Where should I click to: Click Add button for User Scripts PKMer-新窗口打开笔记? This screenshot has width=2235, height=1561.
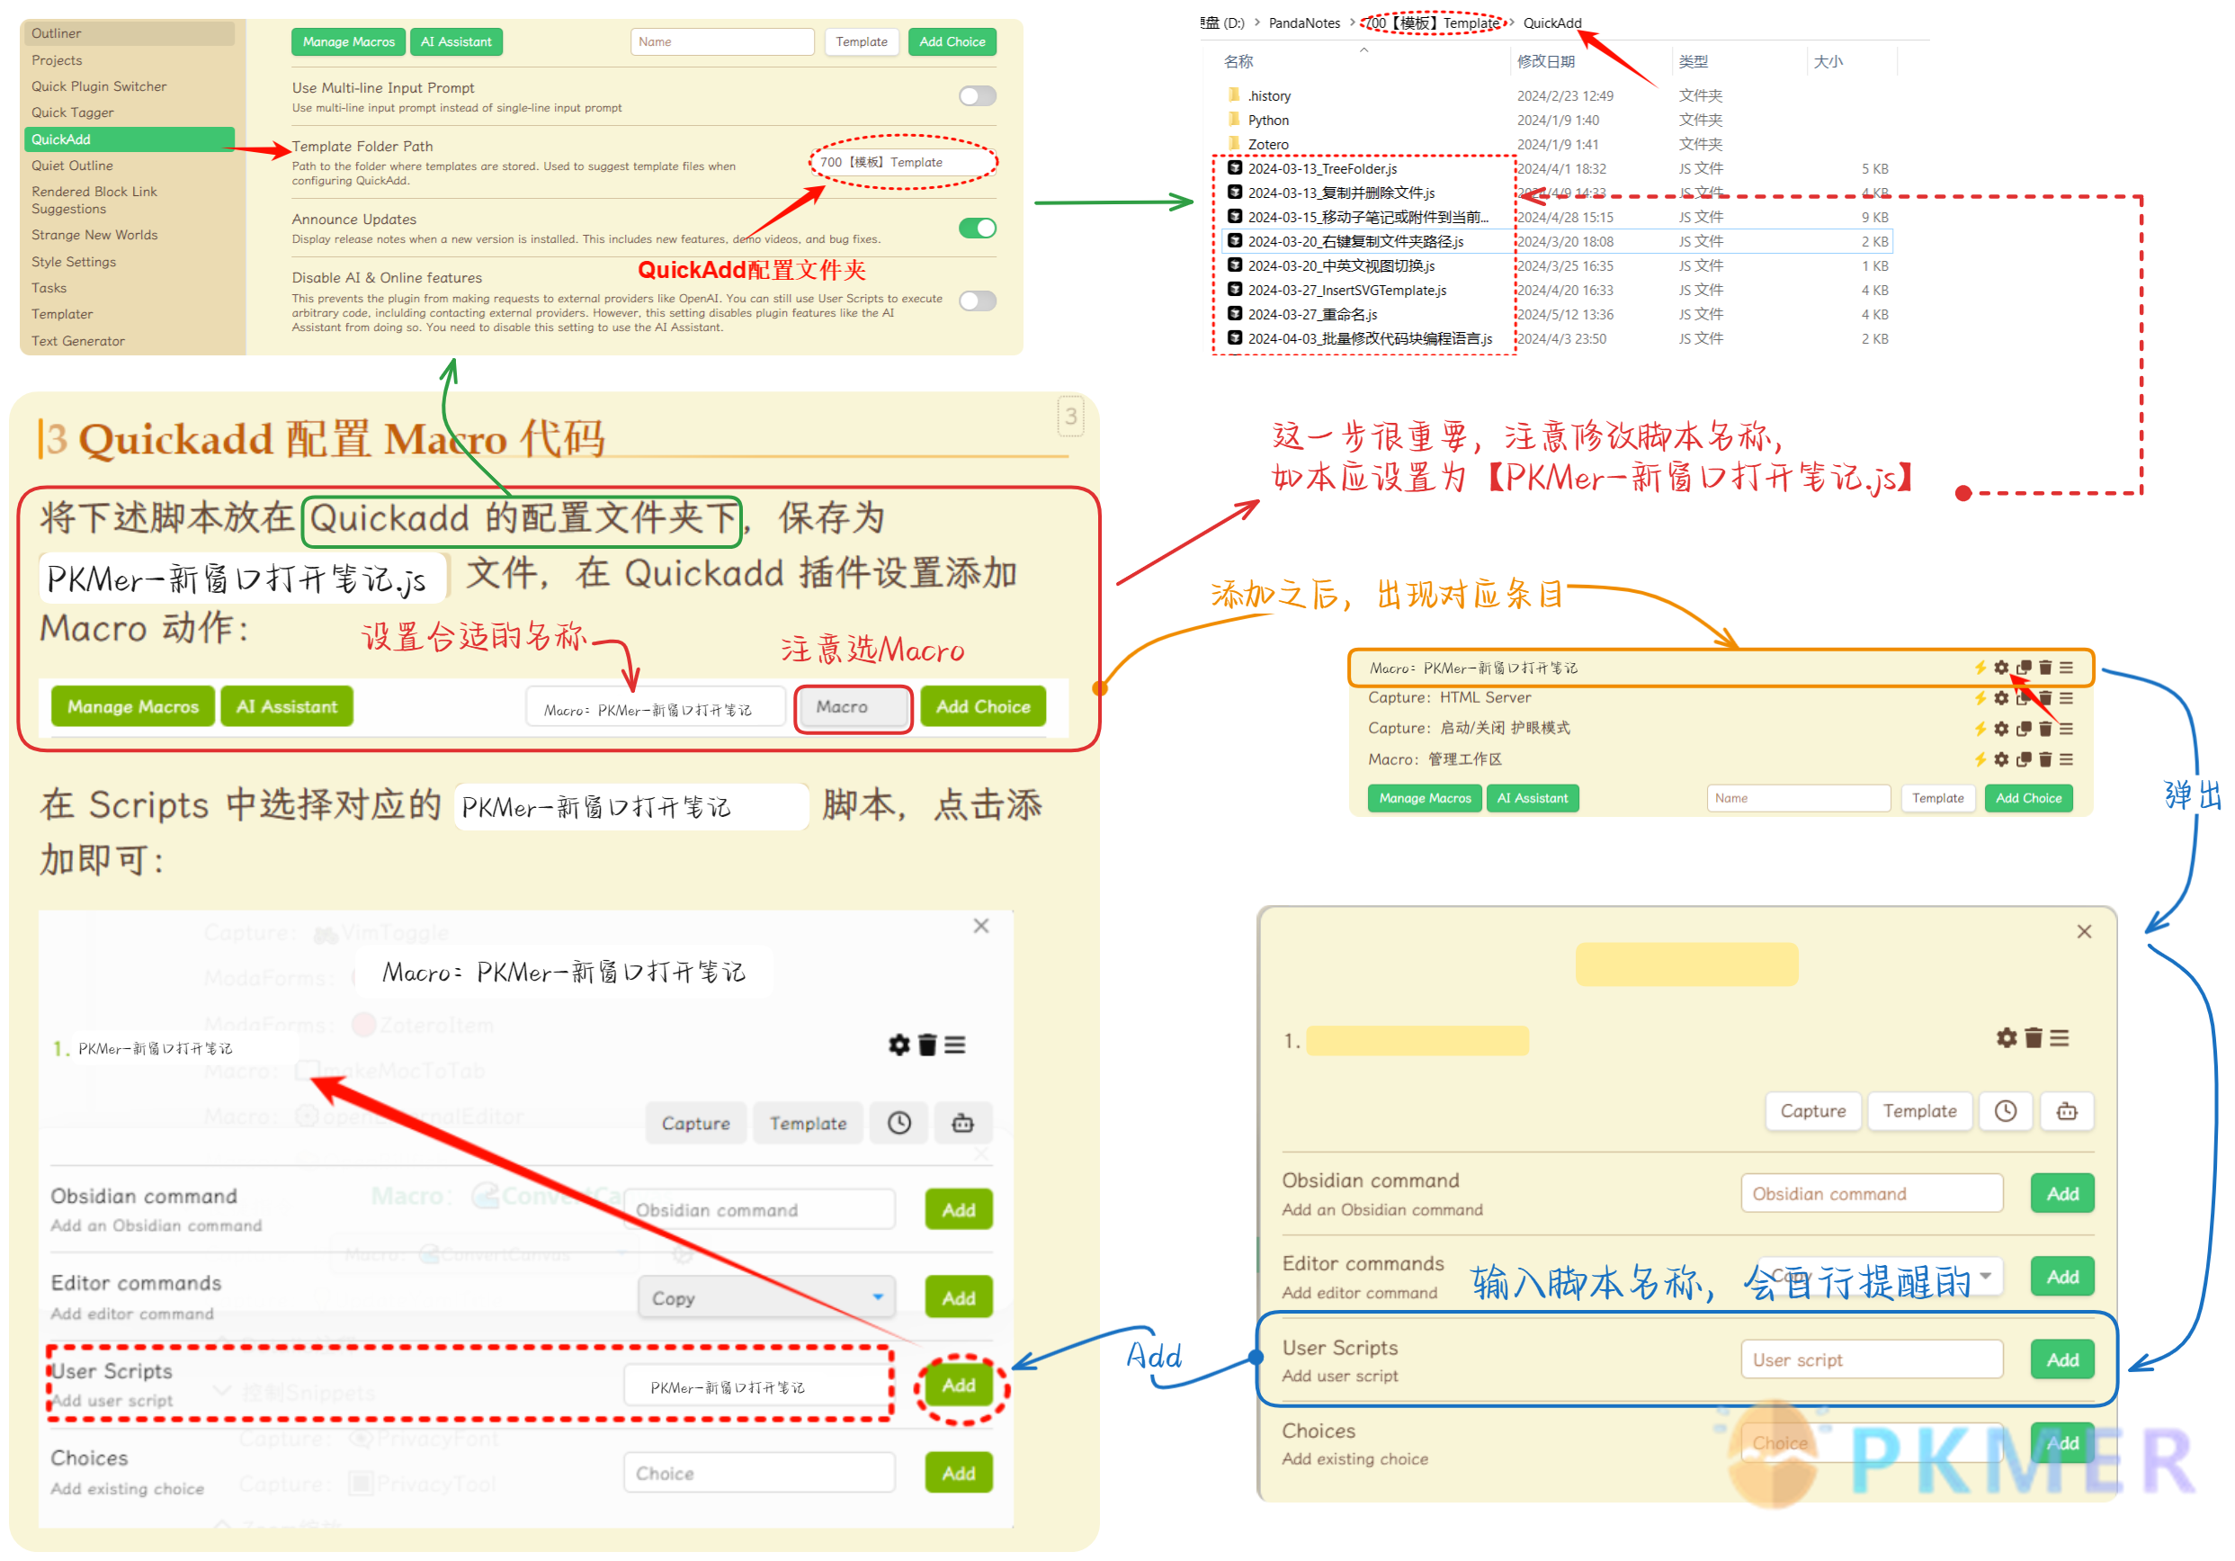point(958,1385)
